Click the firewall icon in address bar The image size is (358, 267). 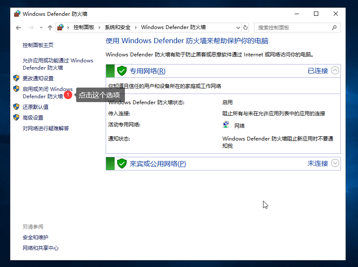coord(60,27)
